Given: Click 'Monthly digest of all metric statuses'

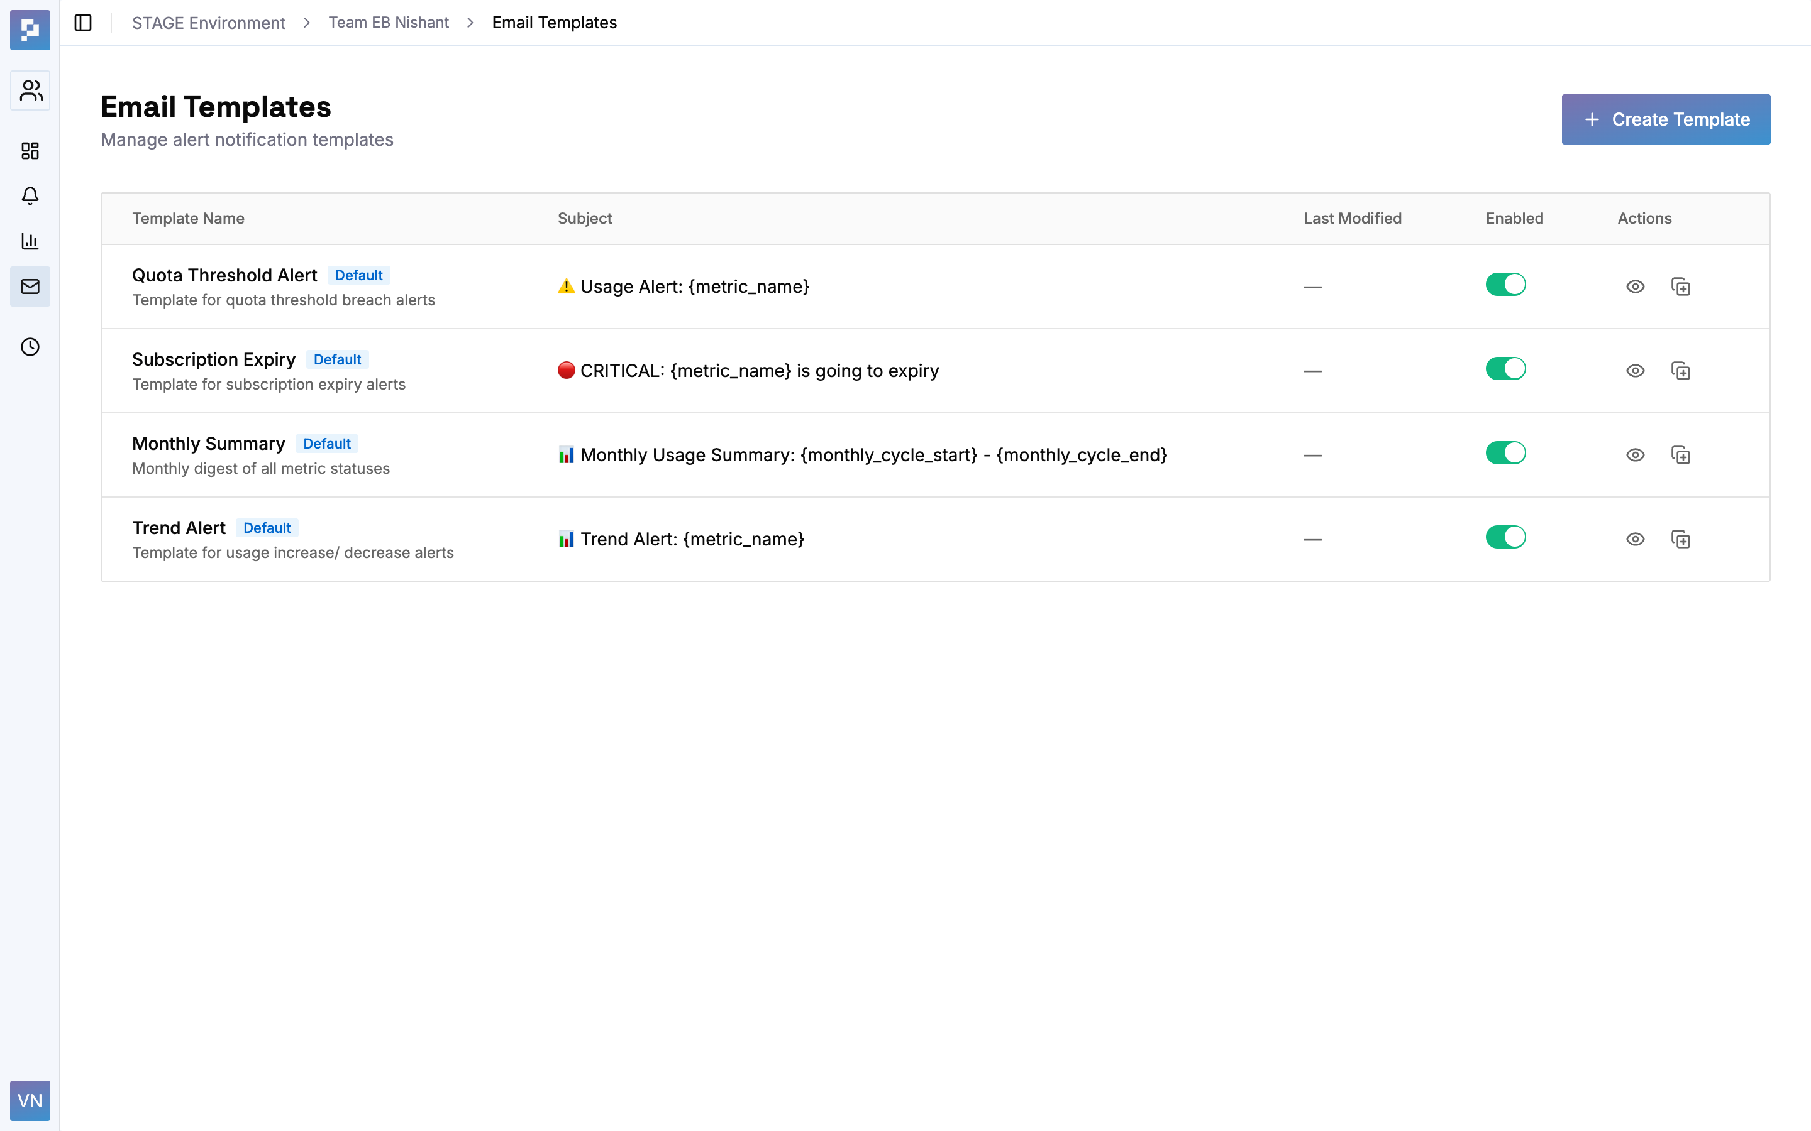Looking at the screenshot, I should point(260,468).
